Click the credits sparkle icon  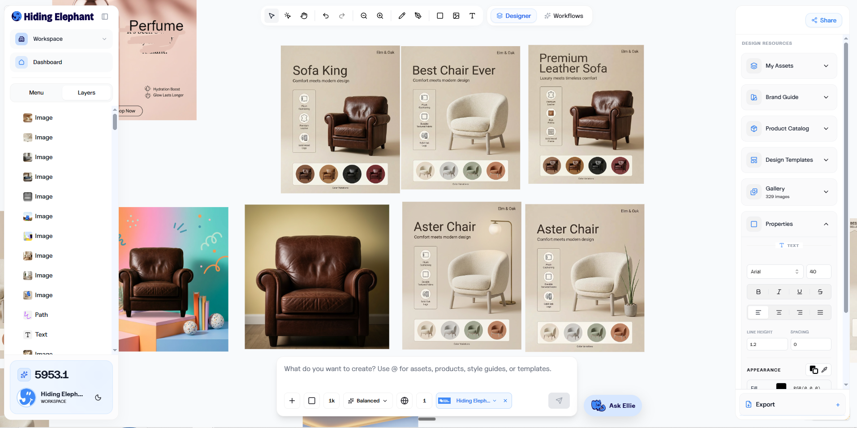(24, 375)
